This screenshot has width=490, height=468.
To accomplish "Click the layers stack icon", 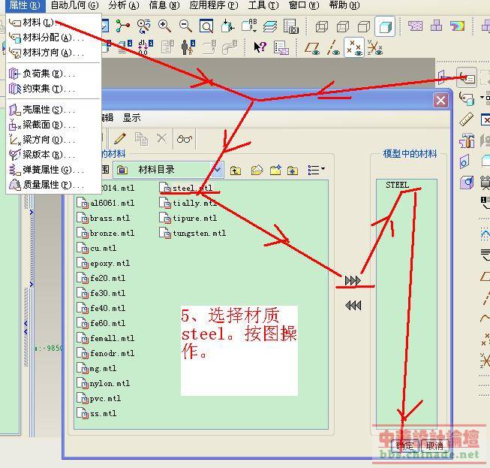I will point(270,26).
